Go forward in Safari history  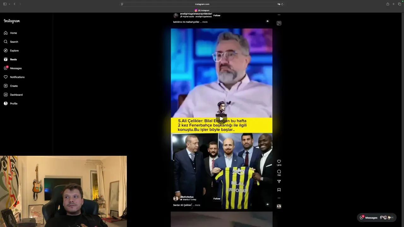[x=20, y=4]
